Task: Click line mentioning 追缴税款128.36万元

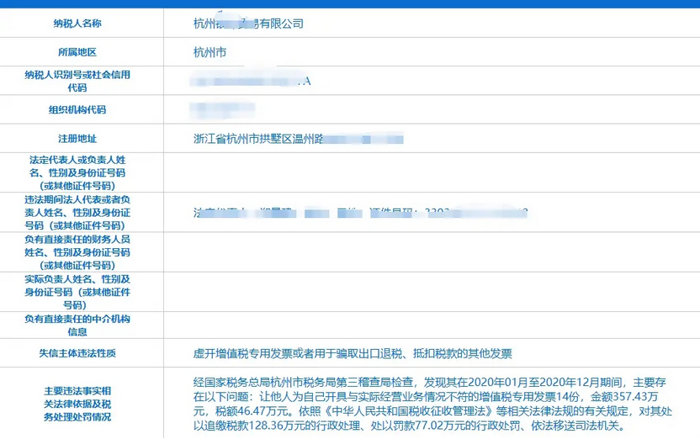Action: pyautogui.click(x=409, y=426)
